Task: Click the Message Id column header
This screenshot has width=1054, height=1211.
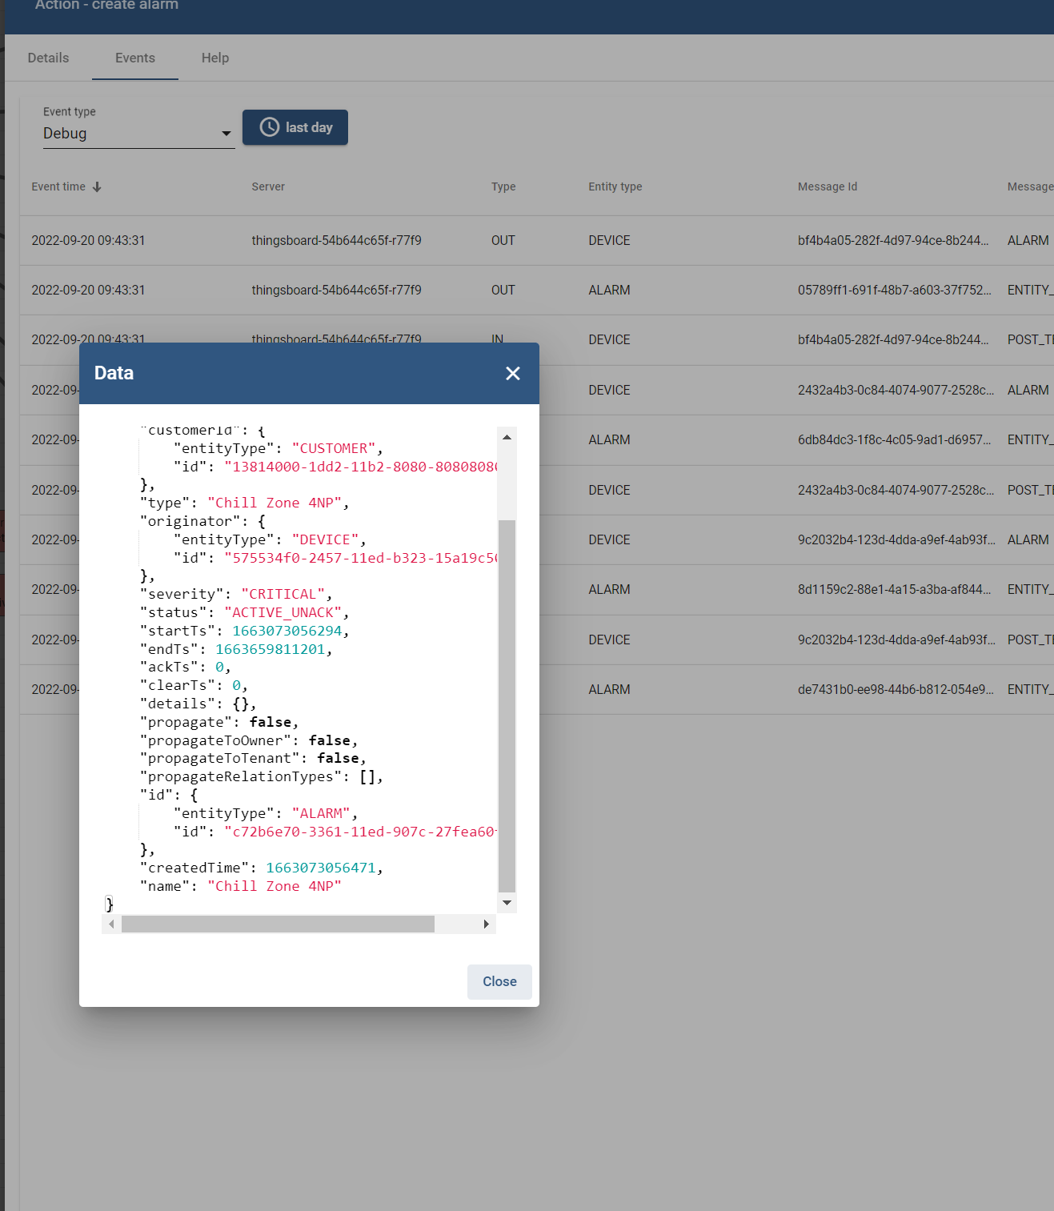Action: [828, 186]
